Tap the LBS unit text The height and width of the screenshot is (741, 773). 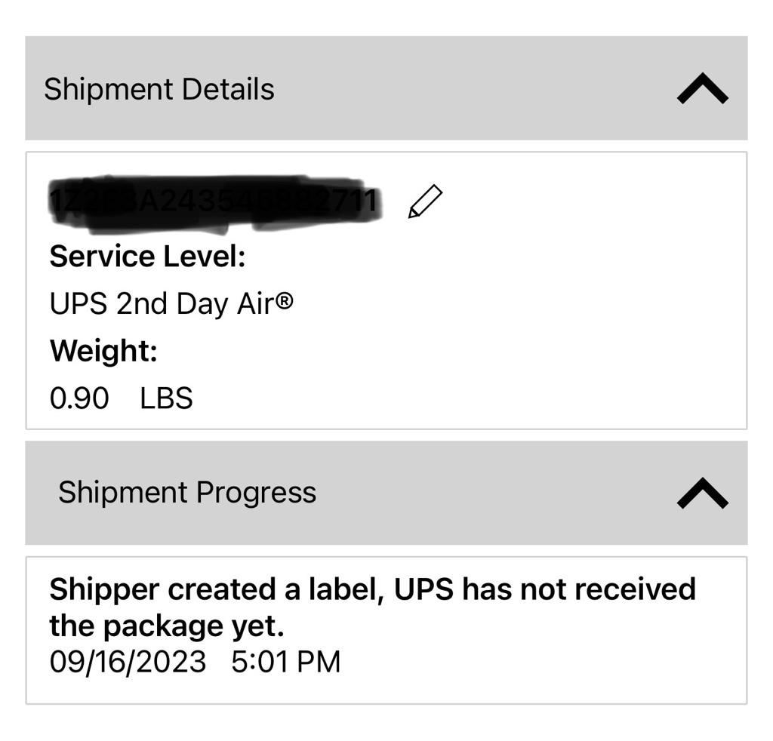(x=166, y=398)
